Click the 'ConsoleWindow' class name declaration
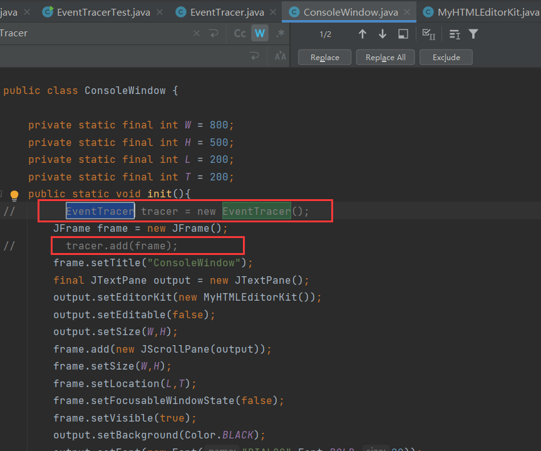The height and width of the screenshot is (451, 541). click(125, 90)
